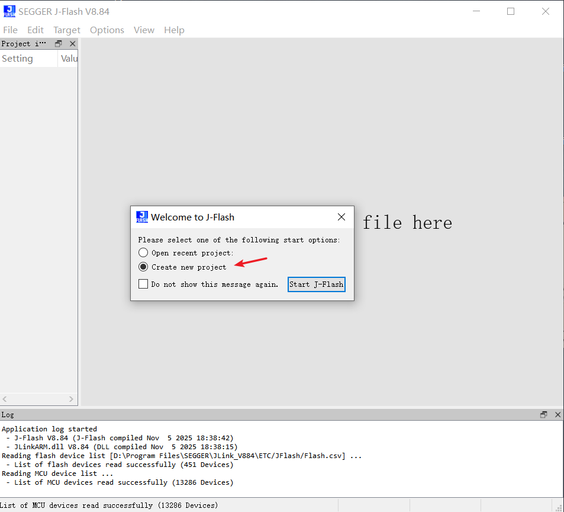This screenshot has height=512, width=564.
Task: Open the Target menu
Action: point(66,30)
